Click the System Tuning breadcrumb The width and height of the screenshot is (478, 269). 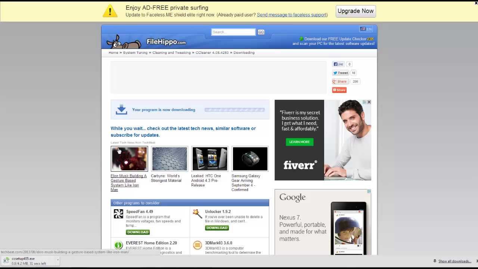point(135,53)
